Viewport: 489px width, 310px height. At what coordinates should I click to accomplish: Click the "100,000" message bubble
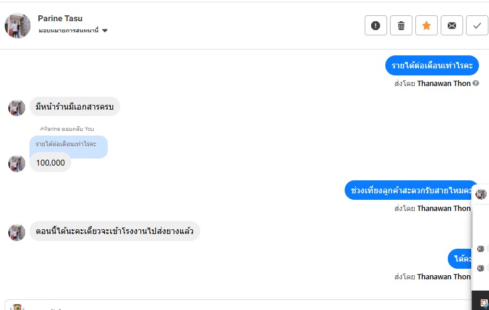point(51,163)
